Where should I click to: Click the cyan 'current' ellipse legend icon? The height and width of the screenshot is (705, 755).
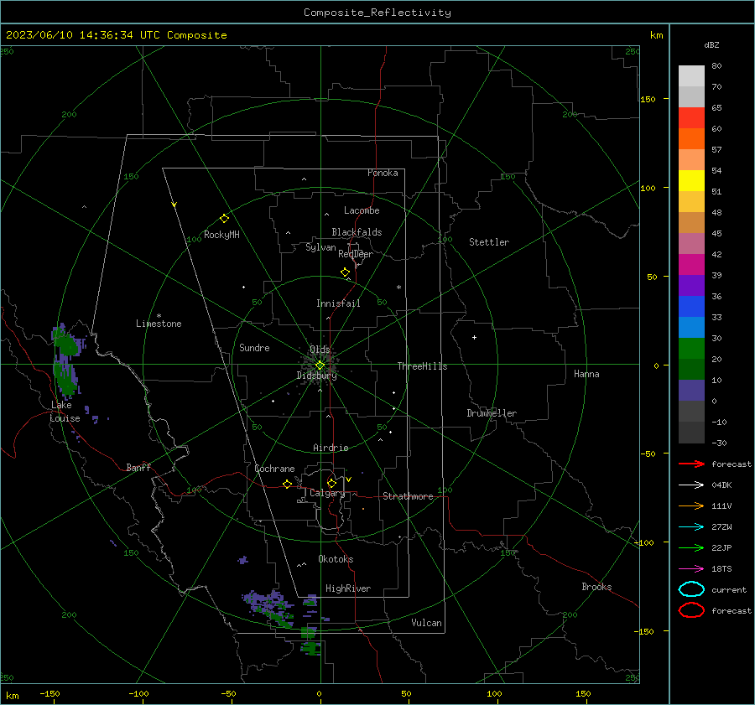coord(691,589)
